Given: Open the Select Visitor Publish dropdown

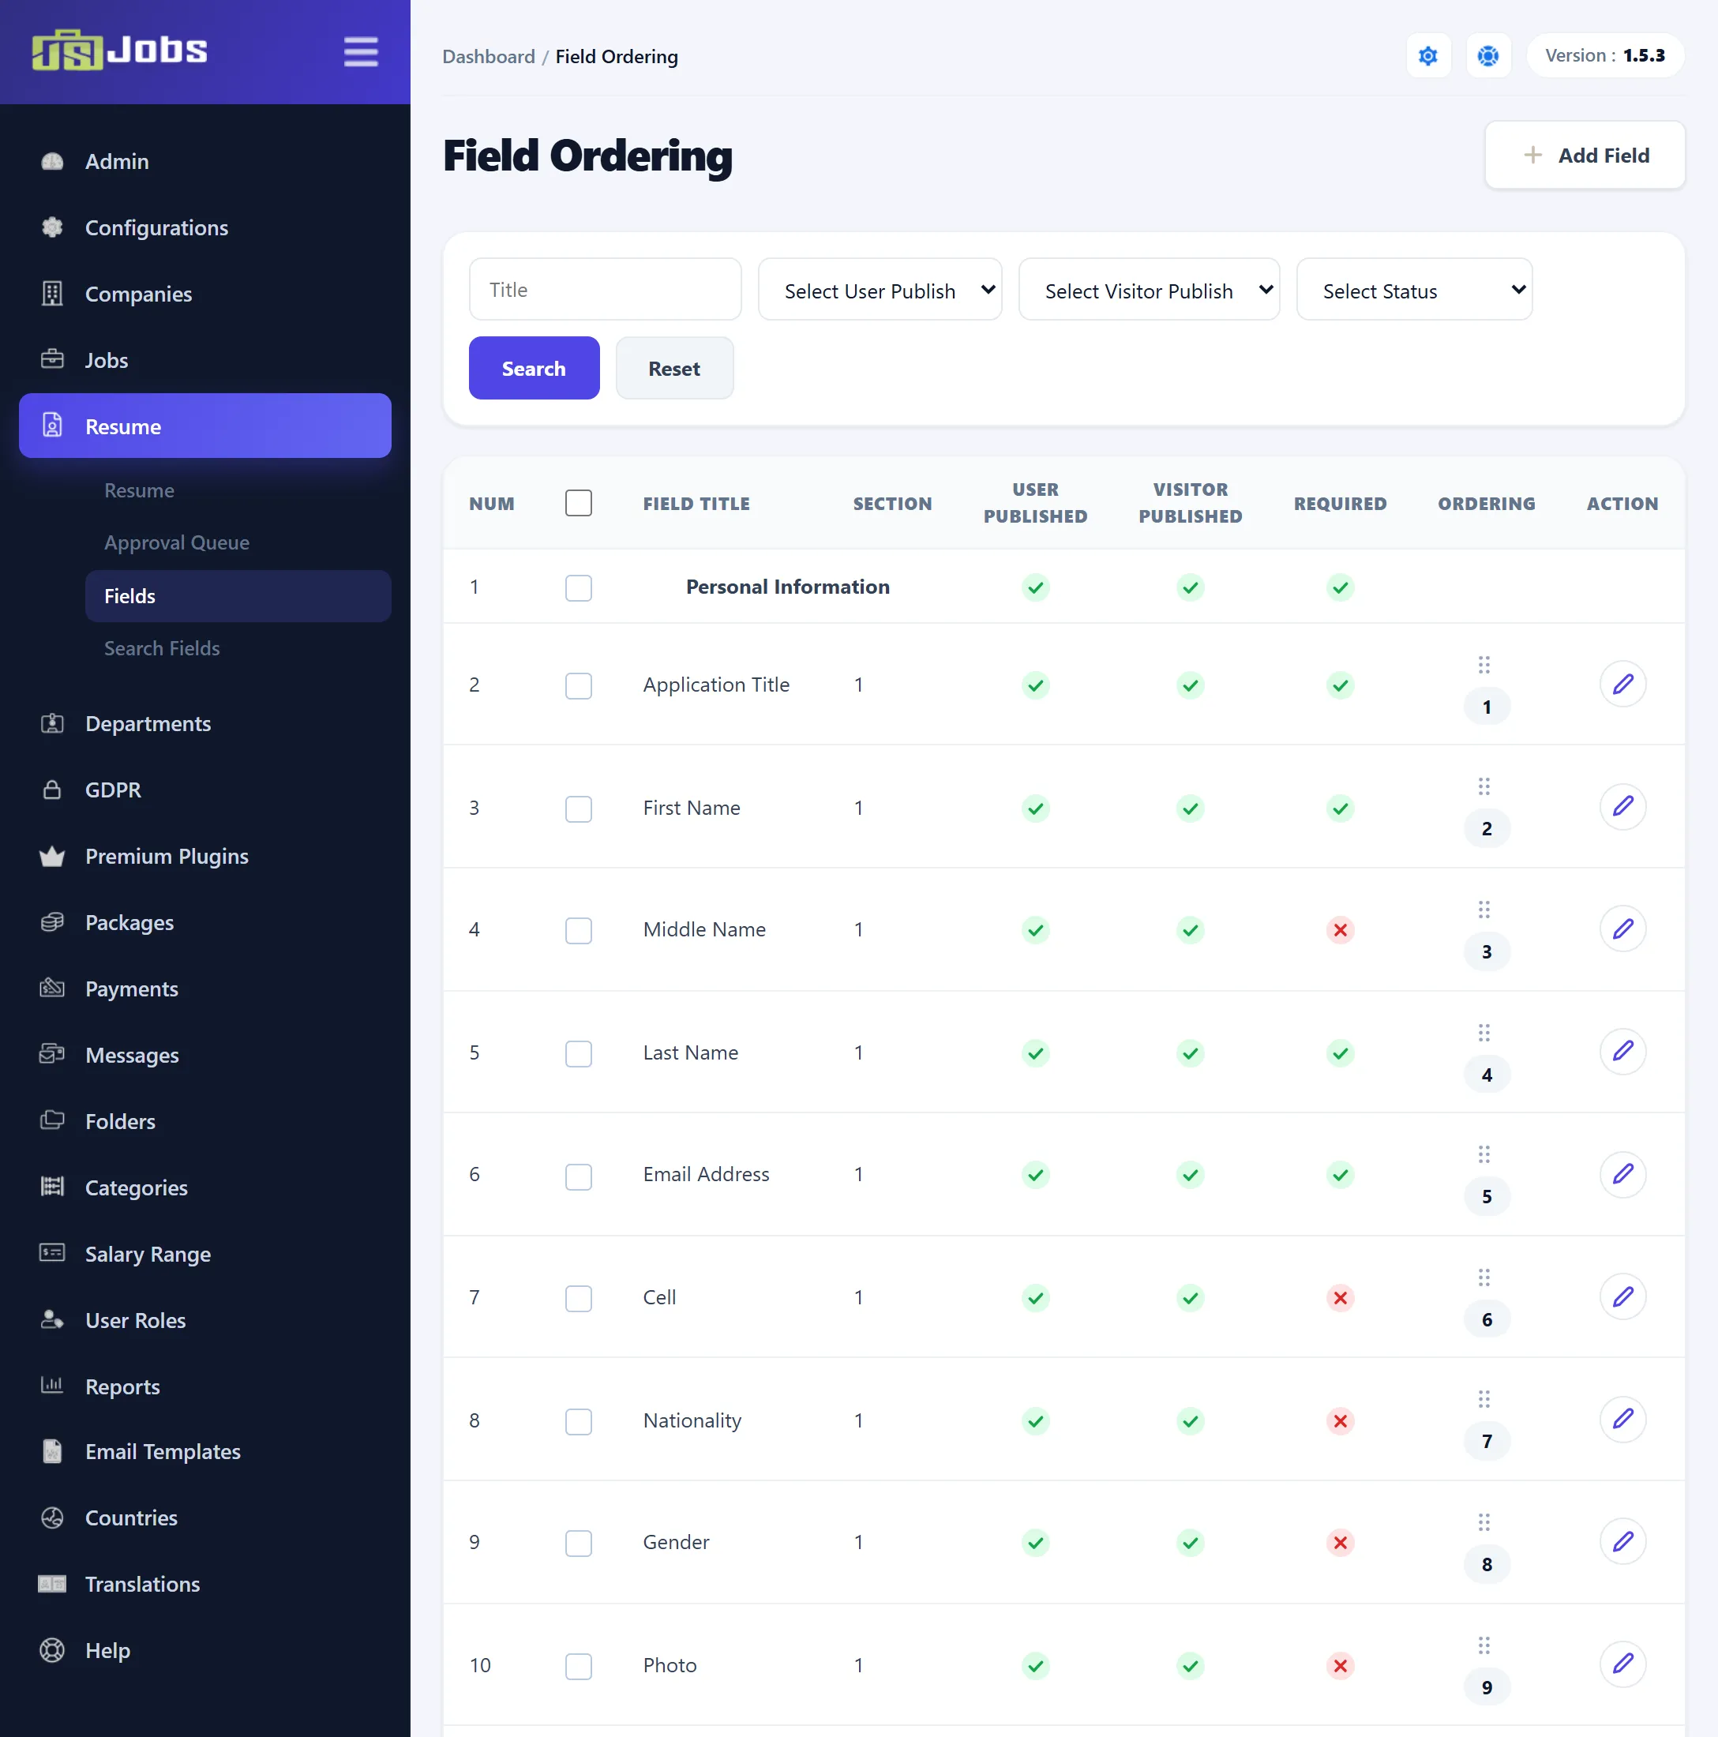Looking at the screenshot, I should [1148, 290].
